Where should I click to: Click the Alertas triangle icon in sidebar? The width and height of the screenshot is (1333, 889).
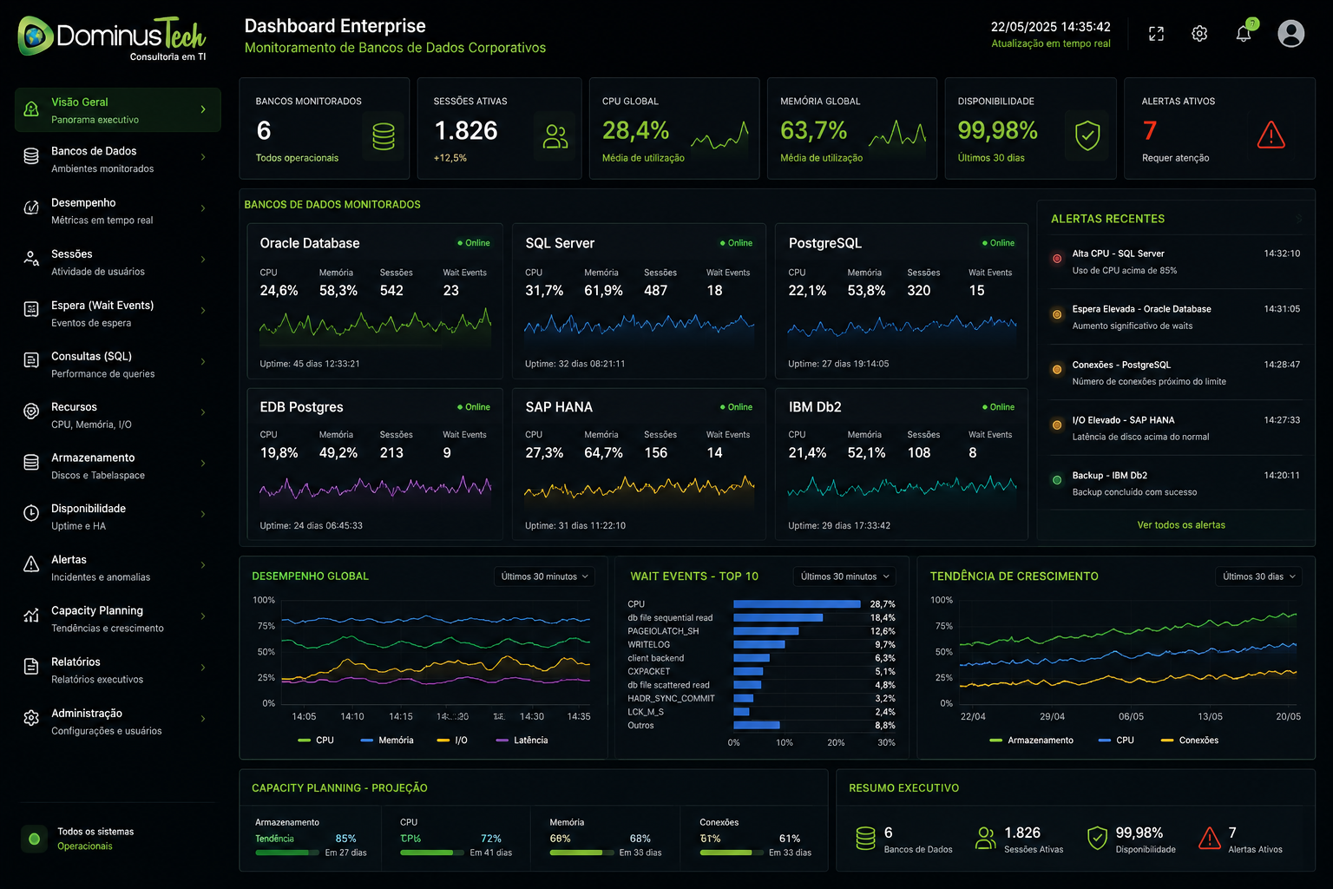31,564
